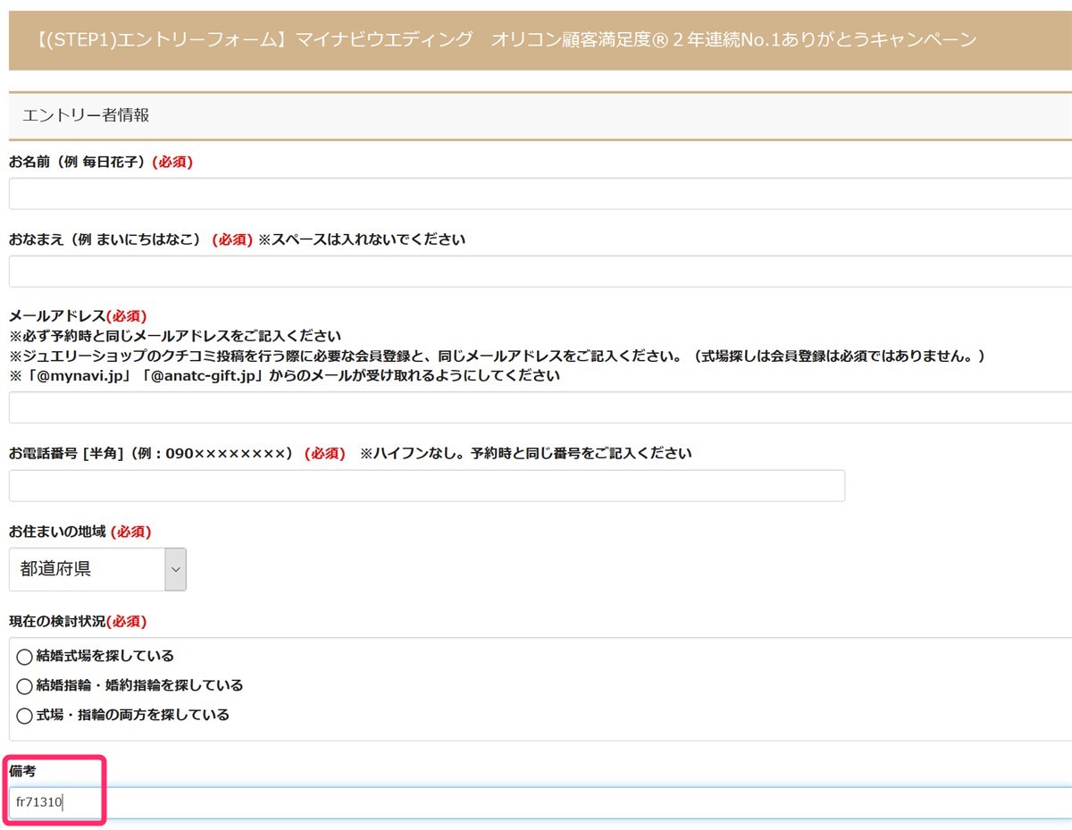
Task: Open the 都道府県 dropdown
Action: click(97, 569)
